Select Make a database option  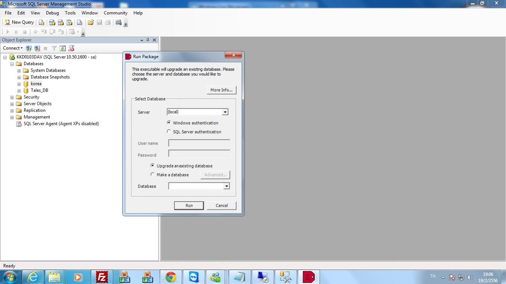153,174
